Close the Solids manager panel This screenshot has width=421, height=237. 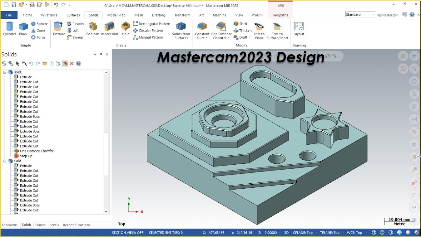[x=107, y=55]
